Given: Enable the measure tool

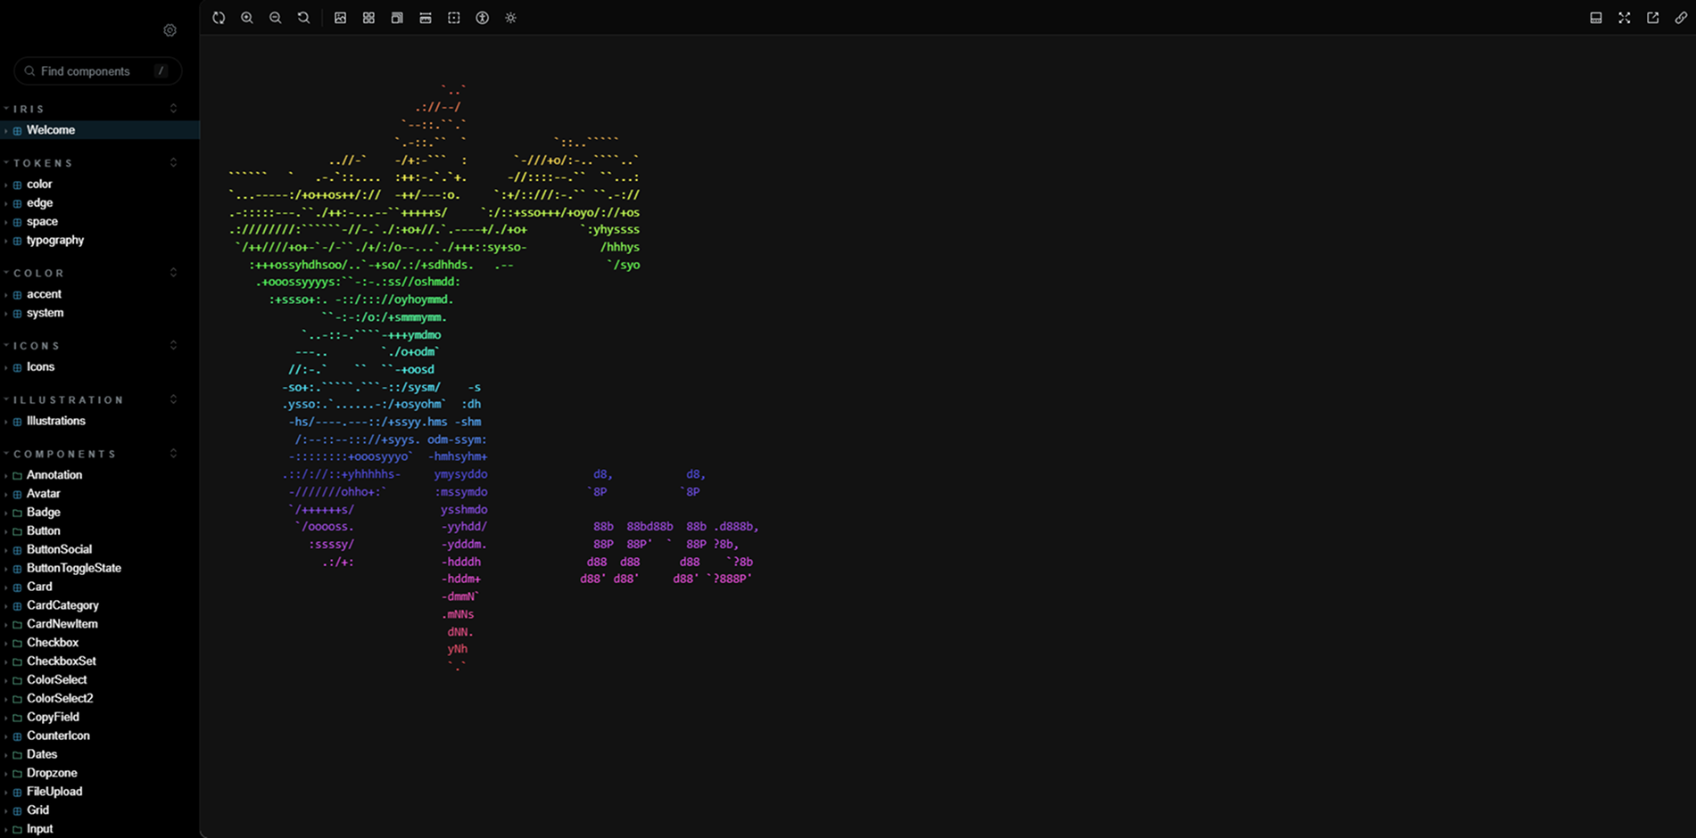Looking at the screenshot, I should 426,18.
